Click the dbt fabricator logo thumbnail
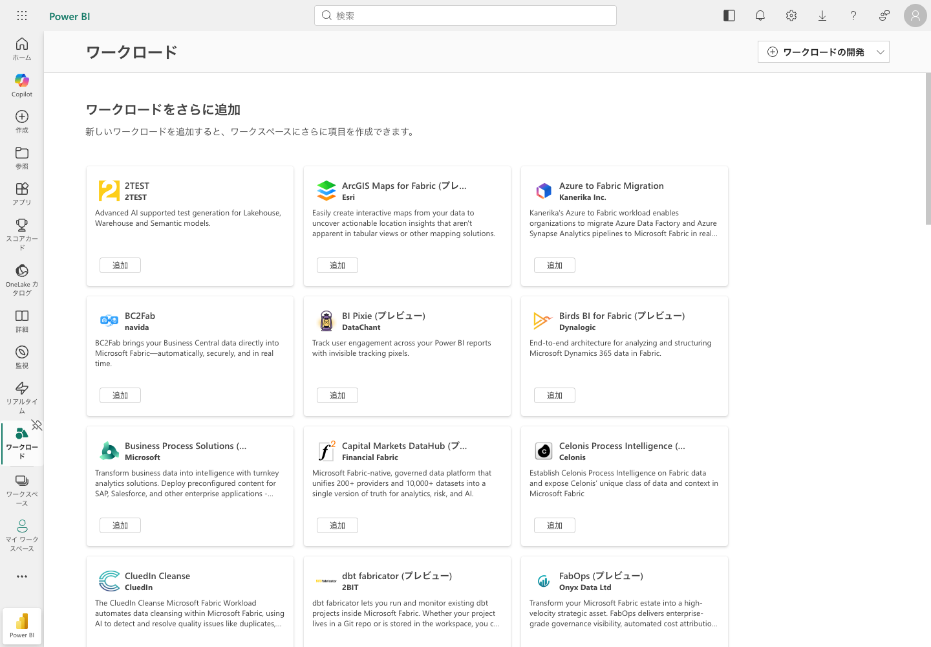Image resolution: width=931 pixels, height=647 pixels. click(326, 581)
